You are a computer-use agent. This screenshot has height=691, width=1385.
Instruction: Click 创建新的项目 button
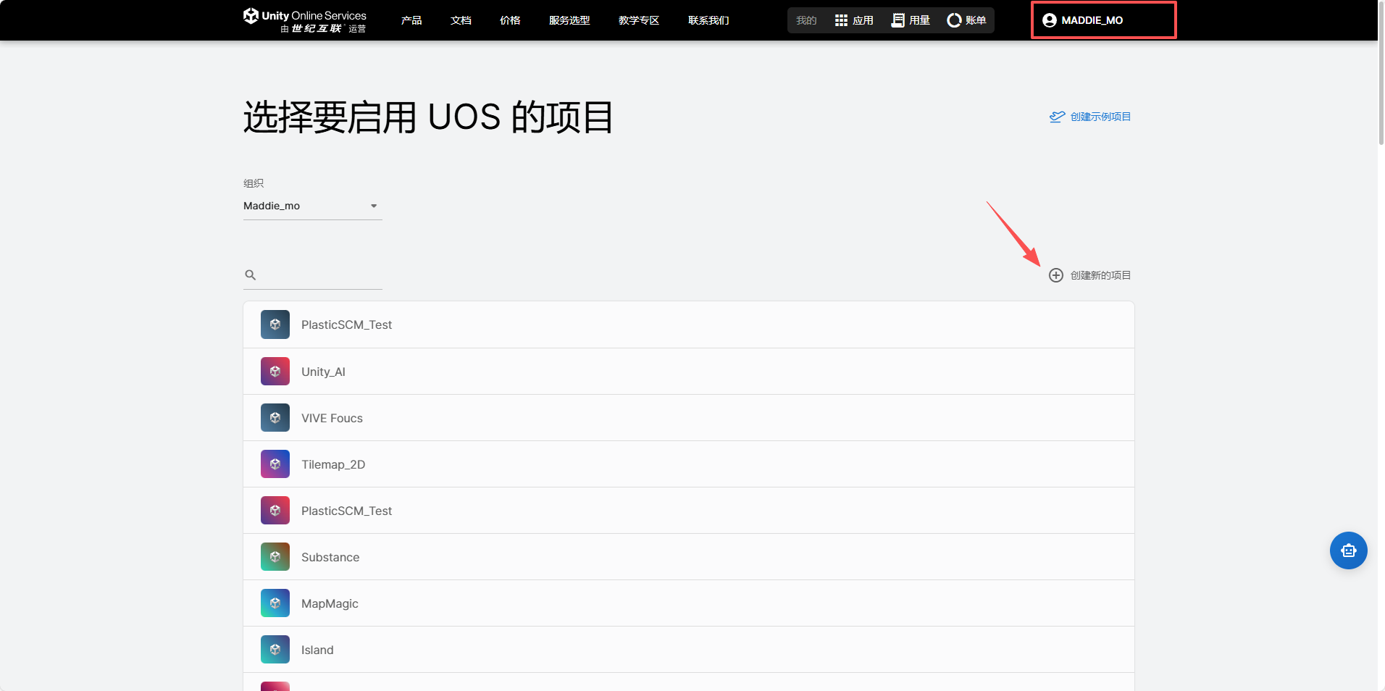click(x=1090, y=275)
